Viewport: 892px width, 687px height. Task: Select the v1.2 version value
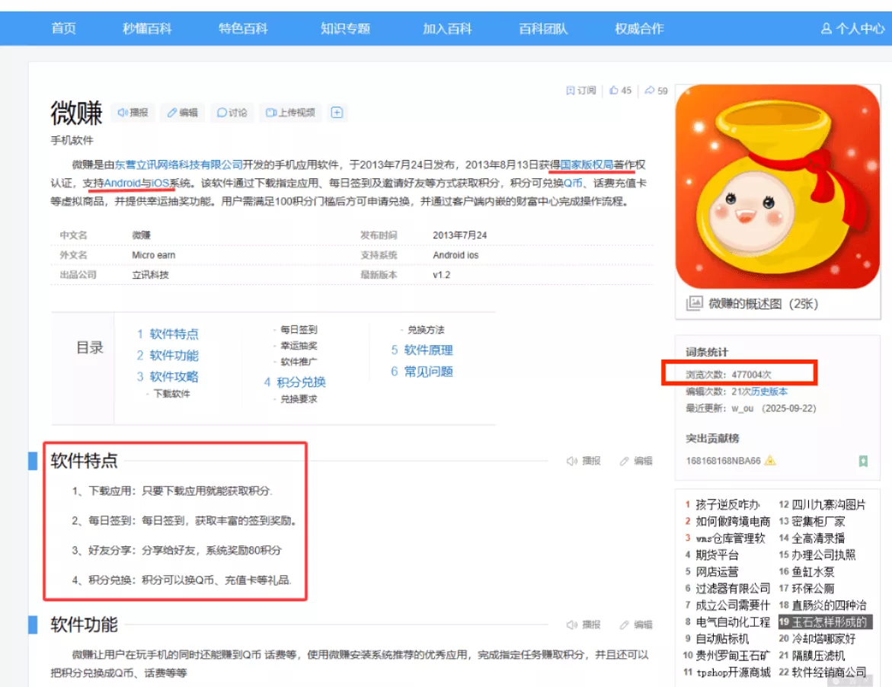tap(442, 275)
